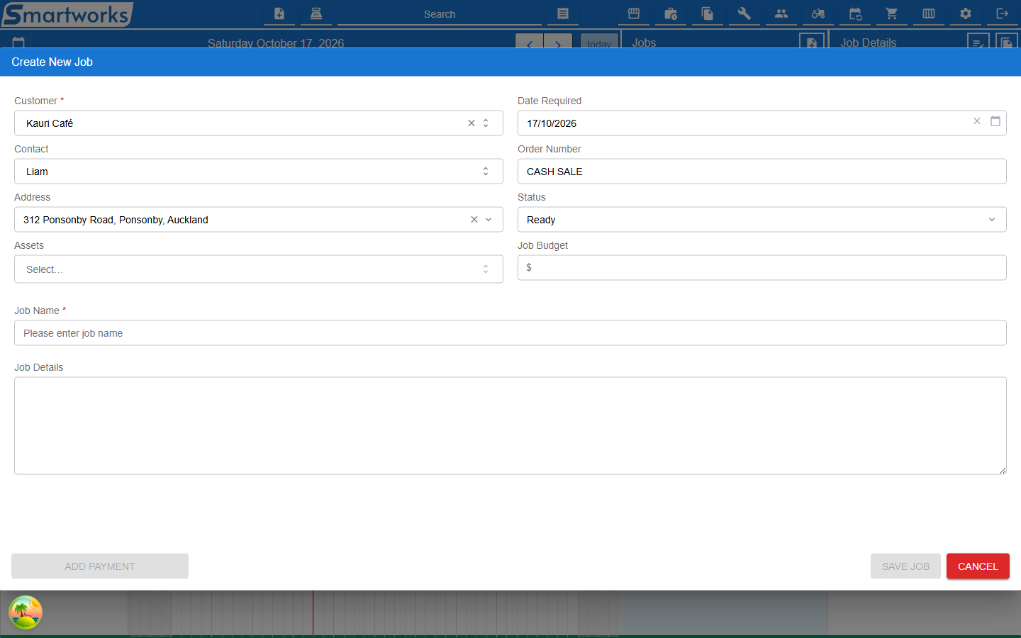Click the beach island avatar icon
Image resolution: width=1021 pixels, height=638 pixels.
tap(26, 612)
